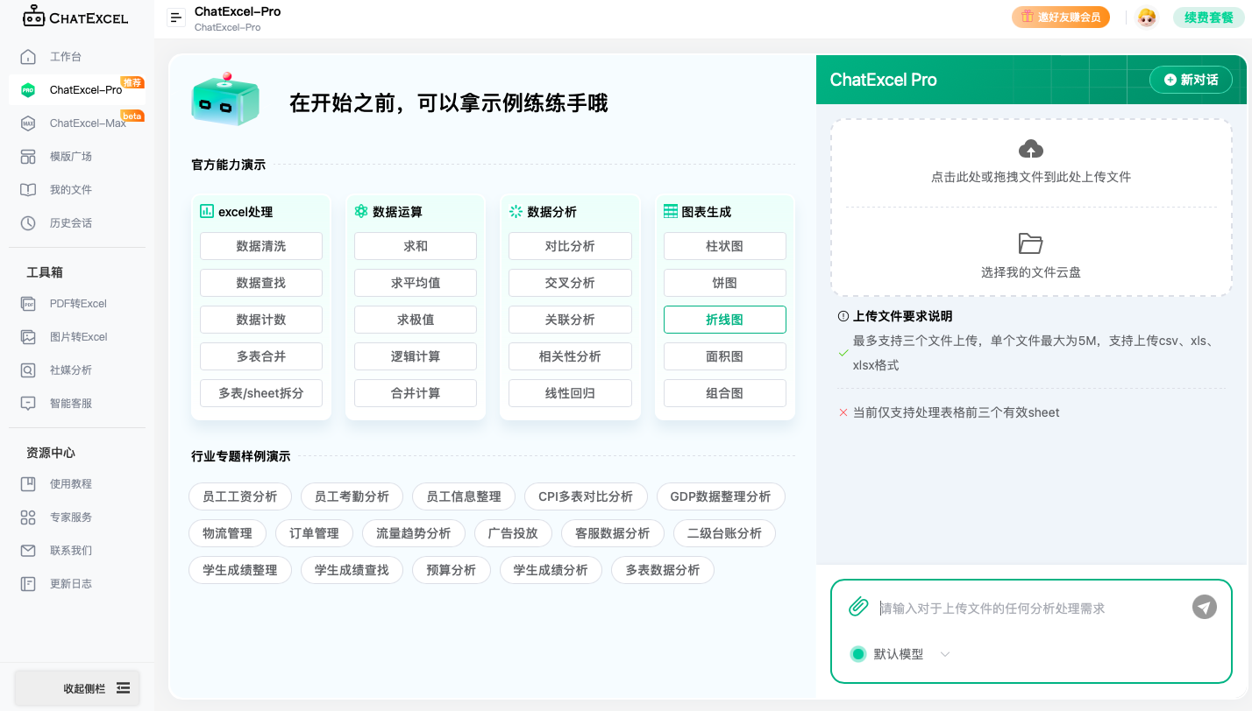
Task: Select the 默认模型 green indicator
Action: coord(858,654)
